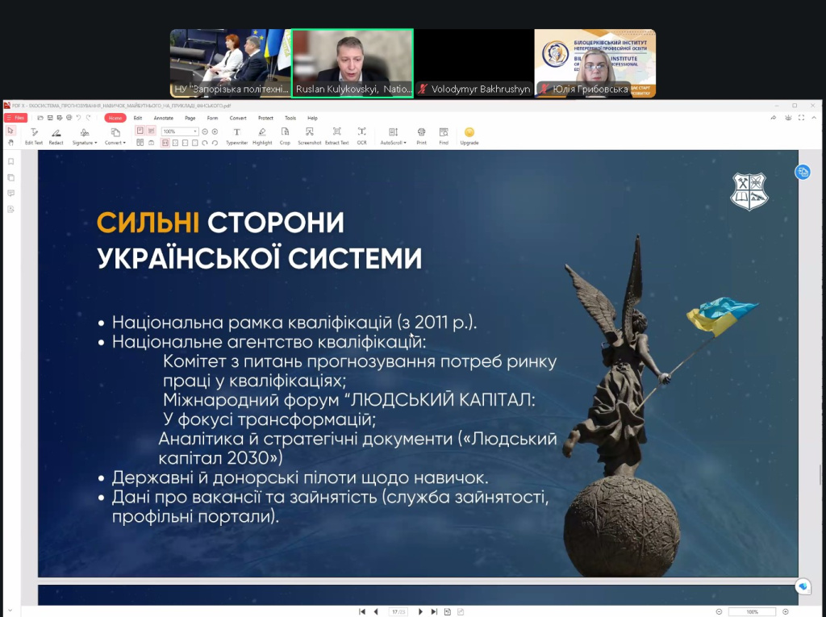Click the Upgrade button

pos(469,134)
